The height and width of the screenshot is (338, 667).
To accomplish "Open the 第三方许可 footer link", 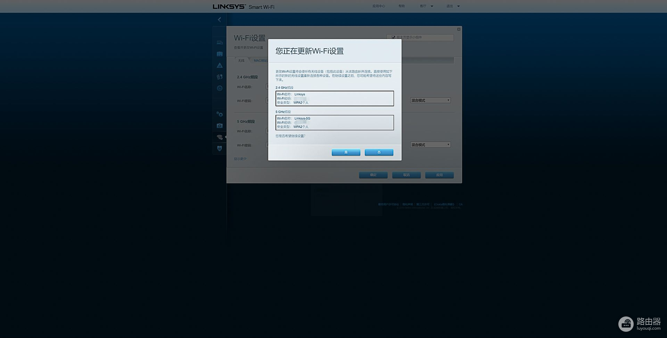I will (423, 205).
